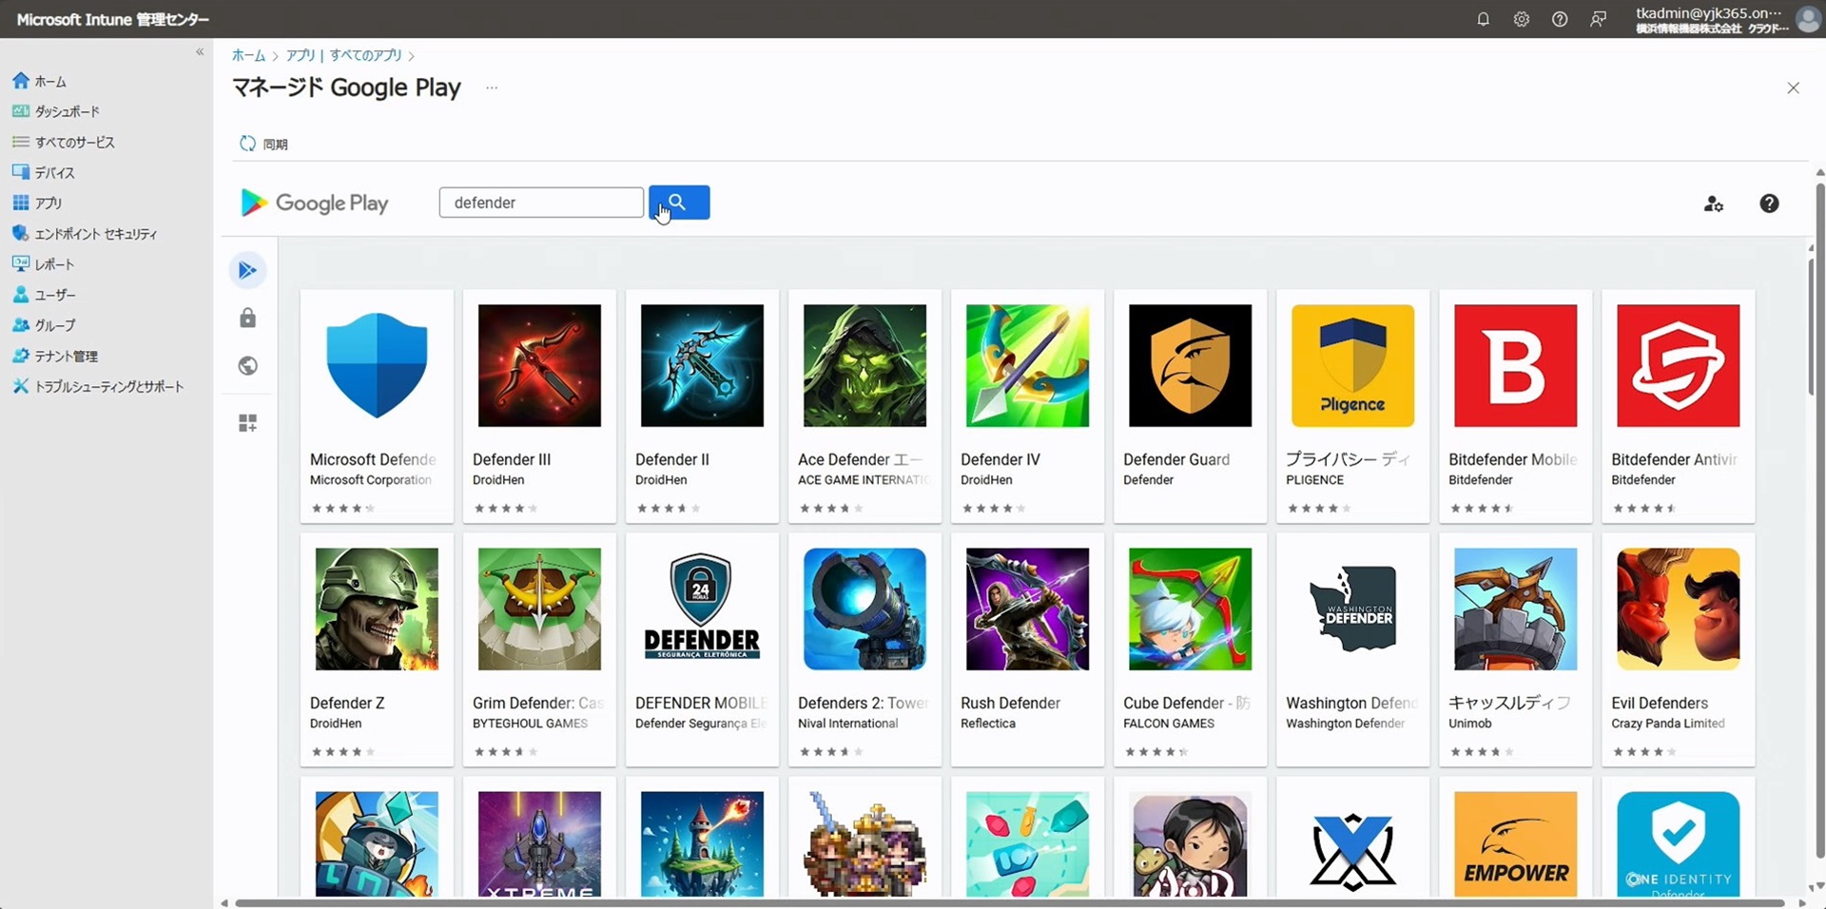
Task: Open the account avatar menu
Action: pos(1807,19)
